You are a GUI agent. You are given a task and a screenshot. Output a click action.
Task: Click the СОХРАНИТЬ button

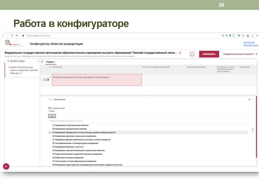pos(209,54)
